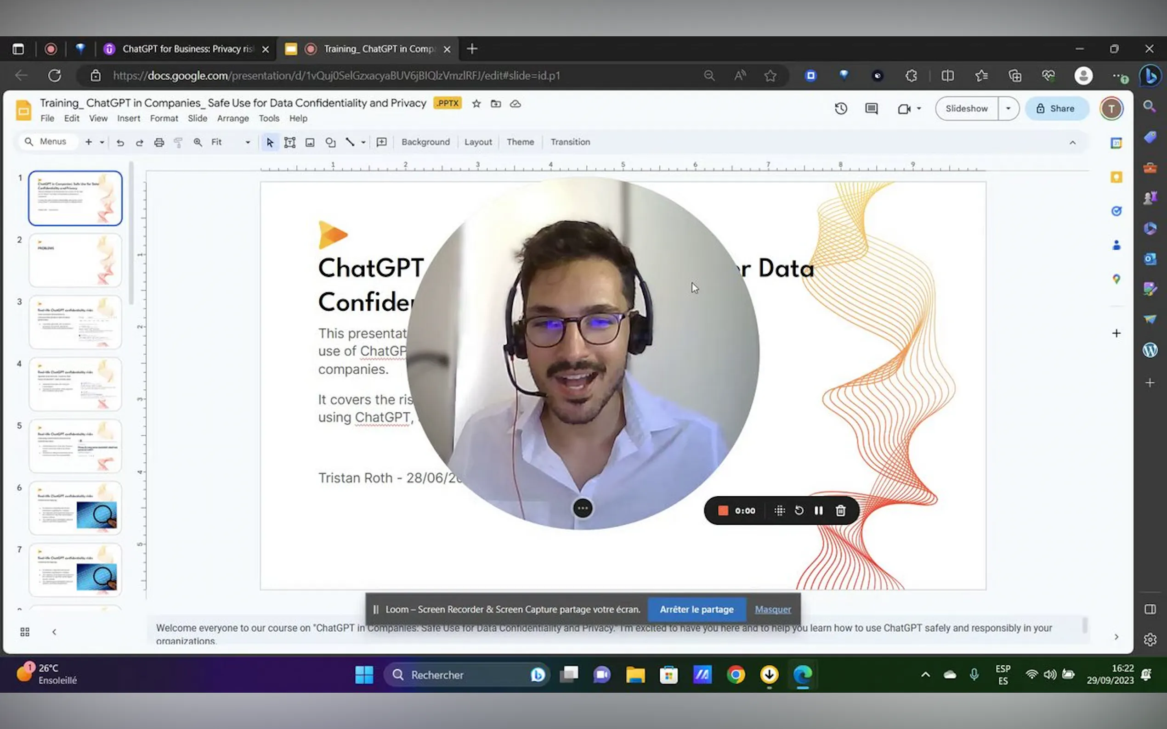Open the line type dropdown arrow

[363, 142]
